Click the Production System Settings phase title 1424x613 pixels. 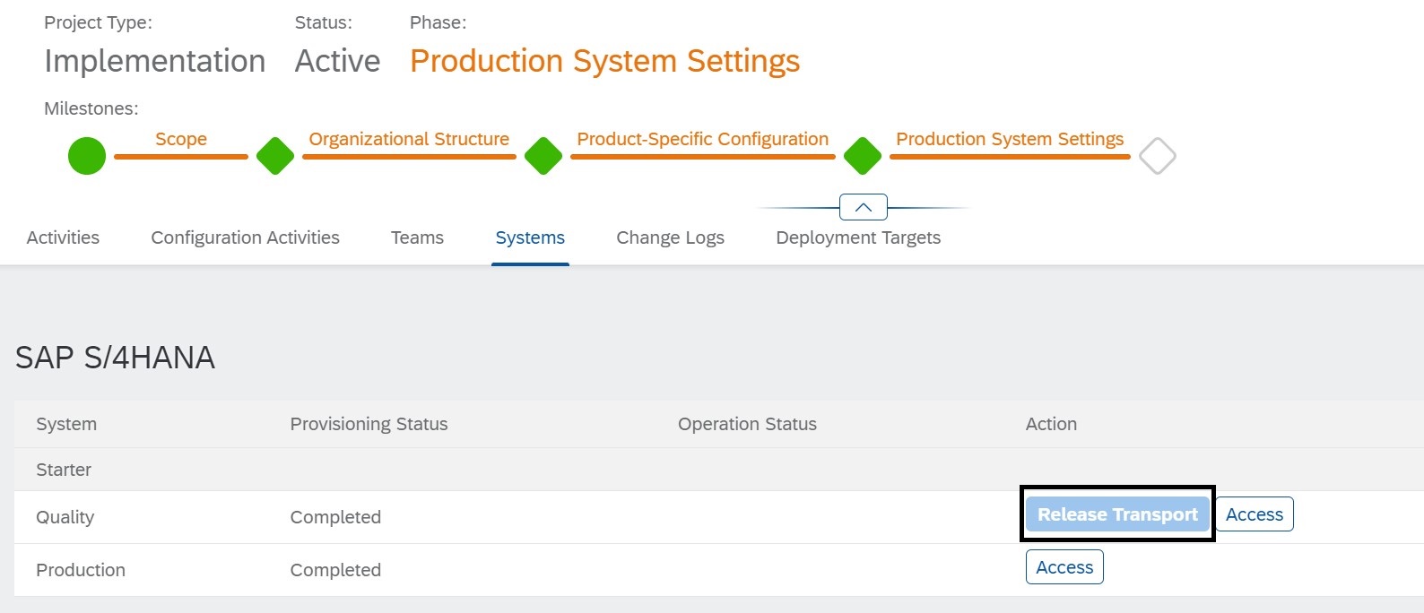pos(604,61)
